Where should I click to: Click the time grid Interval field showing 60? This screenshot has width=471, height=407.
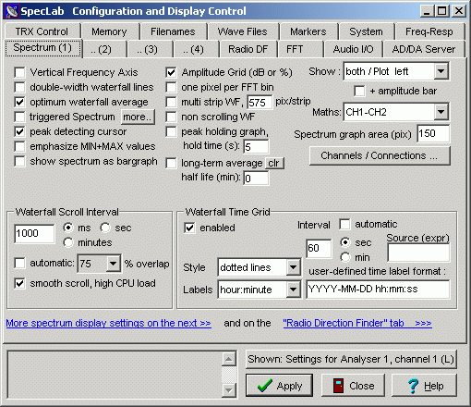click(319, 248)
